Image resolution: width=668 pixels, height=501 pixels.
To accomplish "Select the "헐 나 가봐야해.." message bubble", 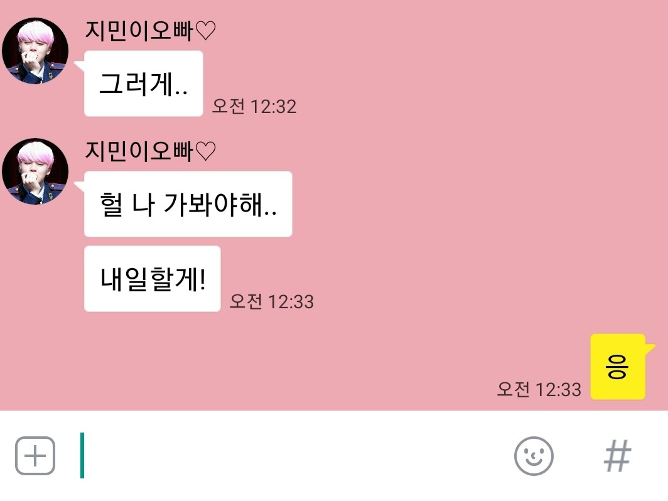I will pos(188,204).
